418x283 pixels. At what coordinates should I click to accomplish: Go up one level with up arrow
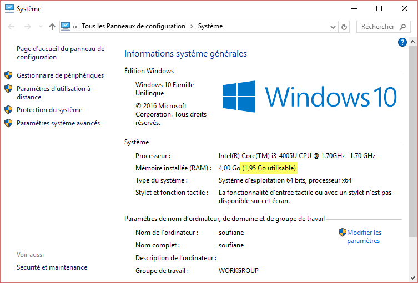(x=52, y=27)
